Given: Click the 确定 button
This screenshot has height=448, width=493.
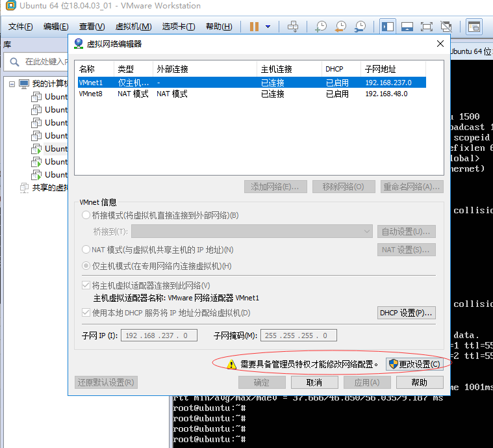Looking at the screenshot, I should (x=262, y=382).
